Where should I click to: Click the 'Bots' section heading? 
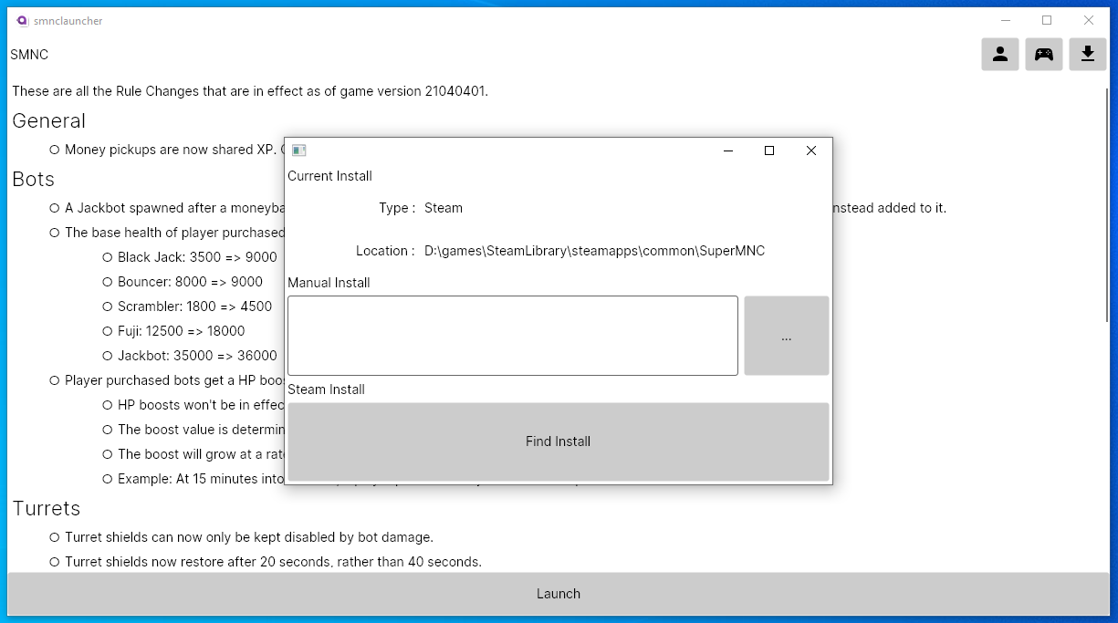33,180
